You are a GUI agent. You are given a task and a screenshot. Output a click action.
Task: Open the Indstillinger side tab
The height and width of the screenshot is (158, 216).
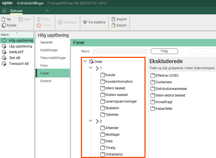(49, 50)
